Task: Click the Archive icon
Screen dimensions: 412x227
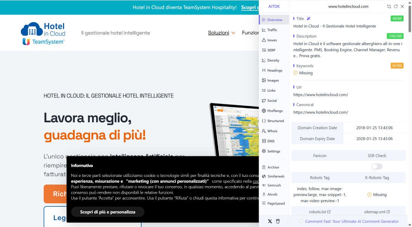Action: [x=264, y=167]
